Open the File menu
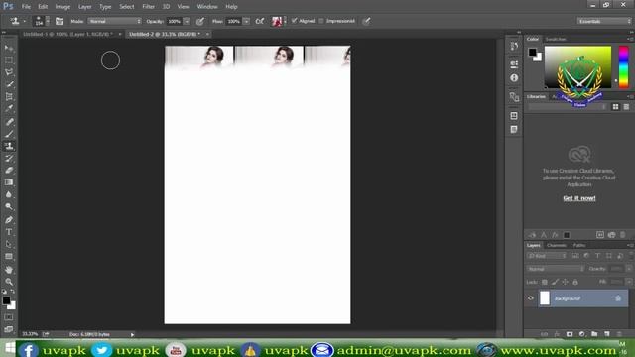635x357 pixels. (x=26, y=7)
